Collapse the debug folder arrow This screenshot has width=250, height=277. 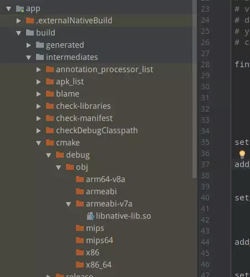click(x=48, y=155)
